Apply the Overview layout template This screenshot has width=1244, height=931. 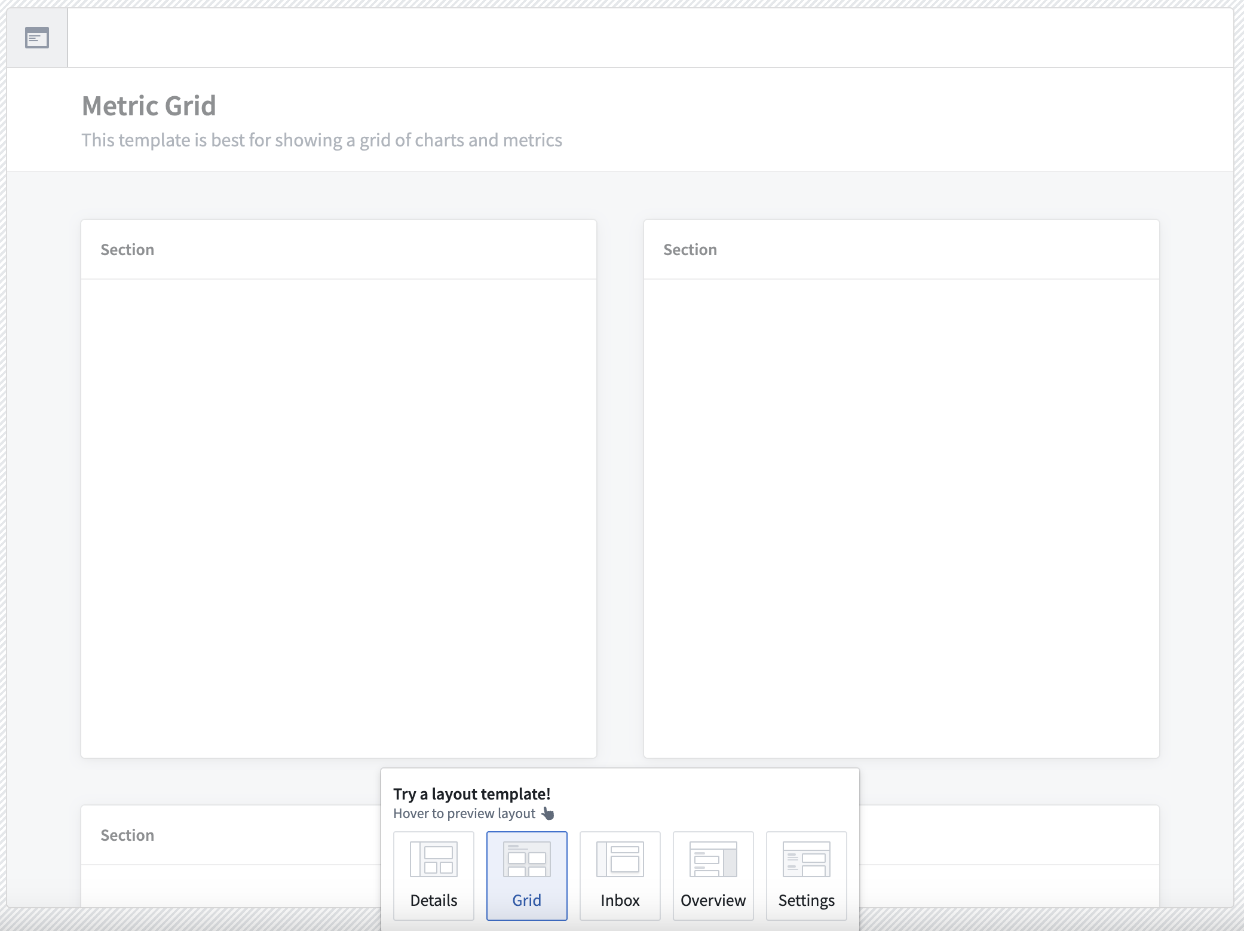pos(713,875)
